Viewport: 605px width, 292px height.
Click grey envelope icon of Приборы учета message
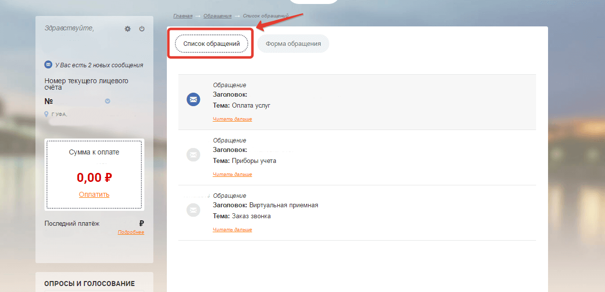tap(193, 154)
